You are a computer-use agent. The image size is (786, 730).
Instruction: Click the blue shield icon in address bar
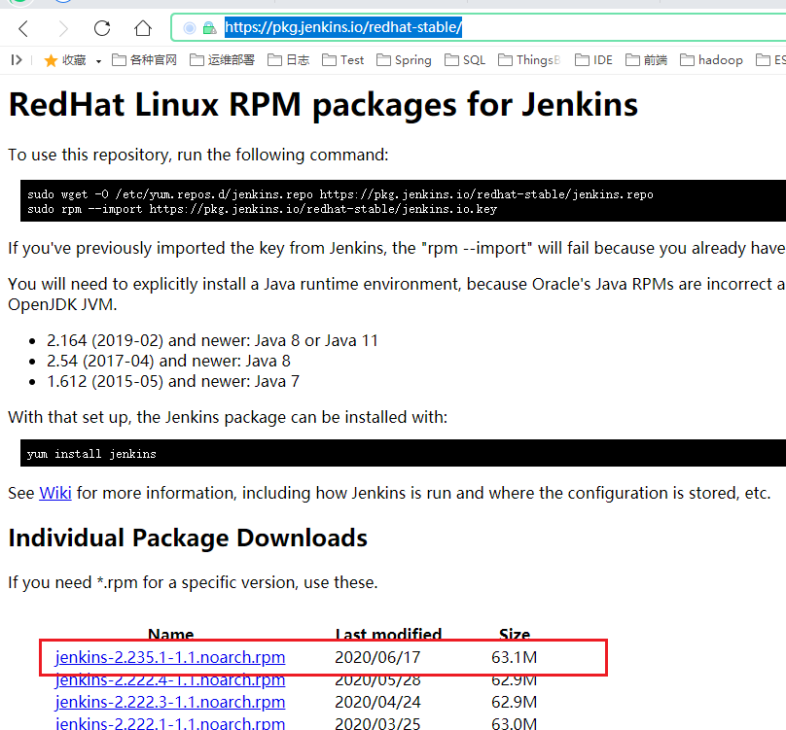click(190, 28)
